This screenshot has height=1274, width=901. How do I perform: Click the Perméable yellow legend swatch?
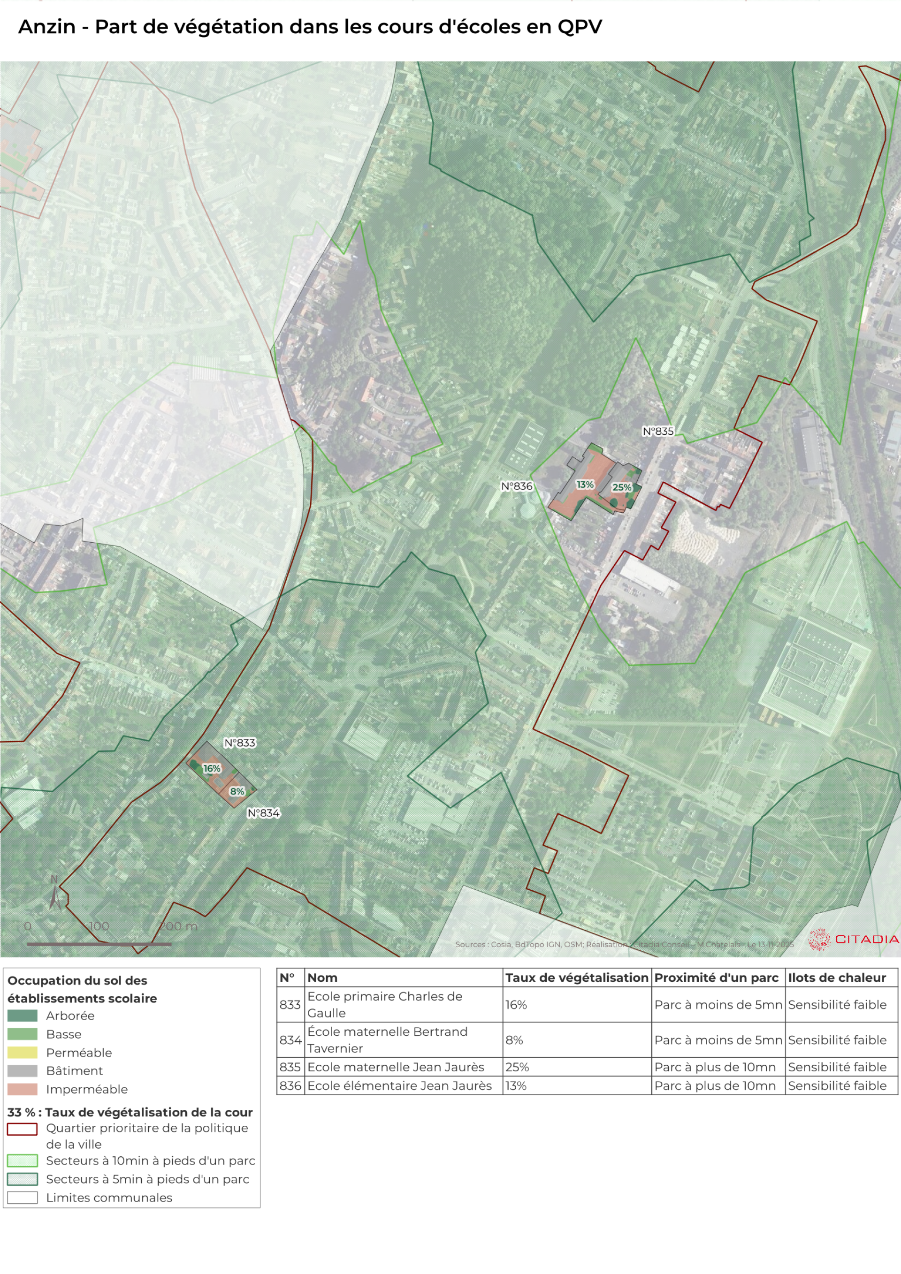coord(22,1052)
